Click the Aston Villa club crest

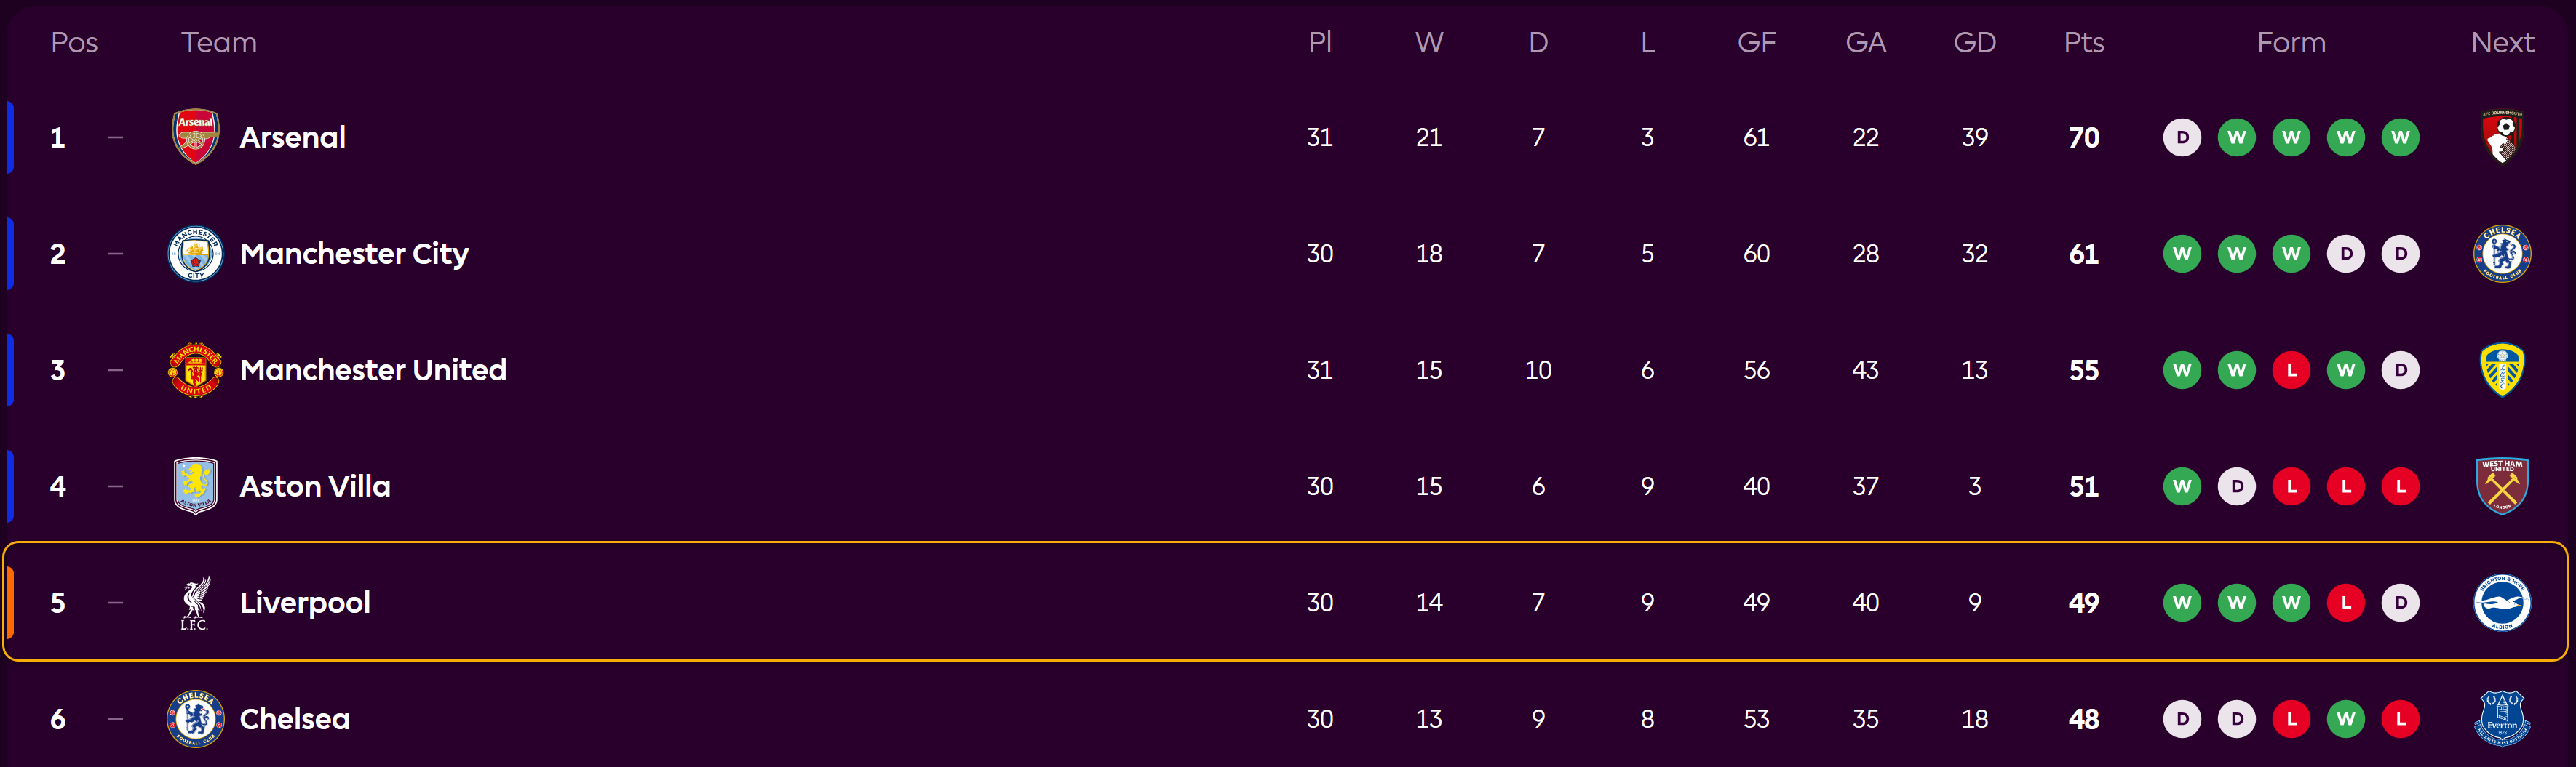tap(195, 486)
